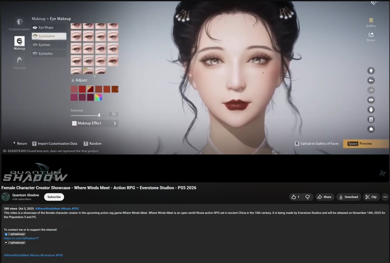Show more color swatches arrow
This screenshot has height=263, width=390.
(117, 89)
